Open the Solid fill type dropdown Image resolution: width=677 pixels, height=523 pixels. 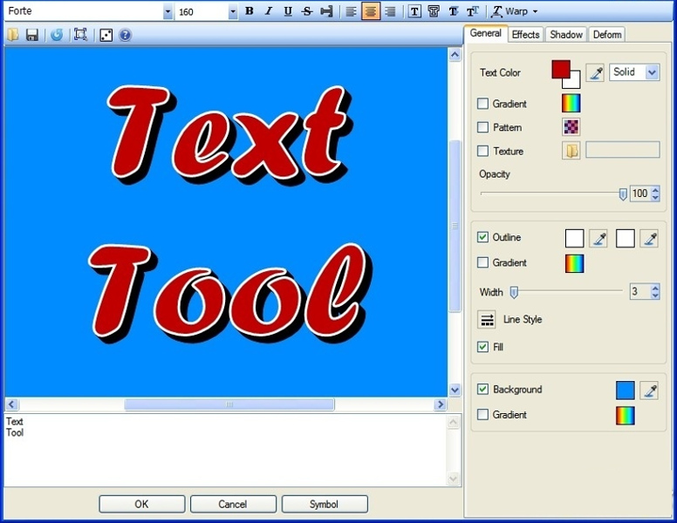tap(652, 72)
